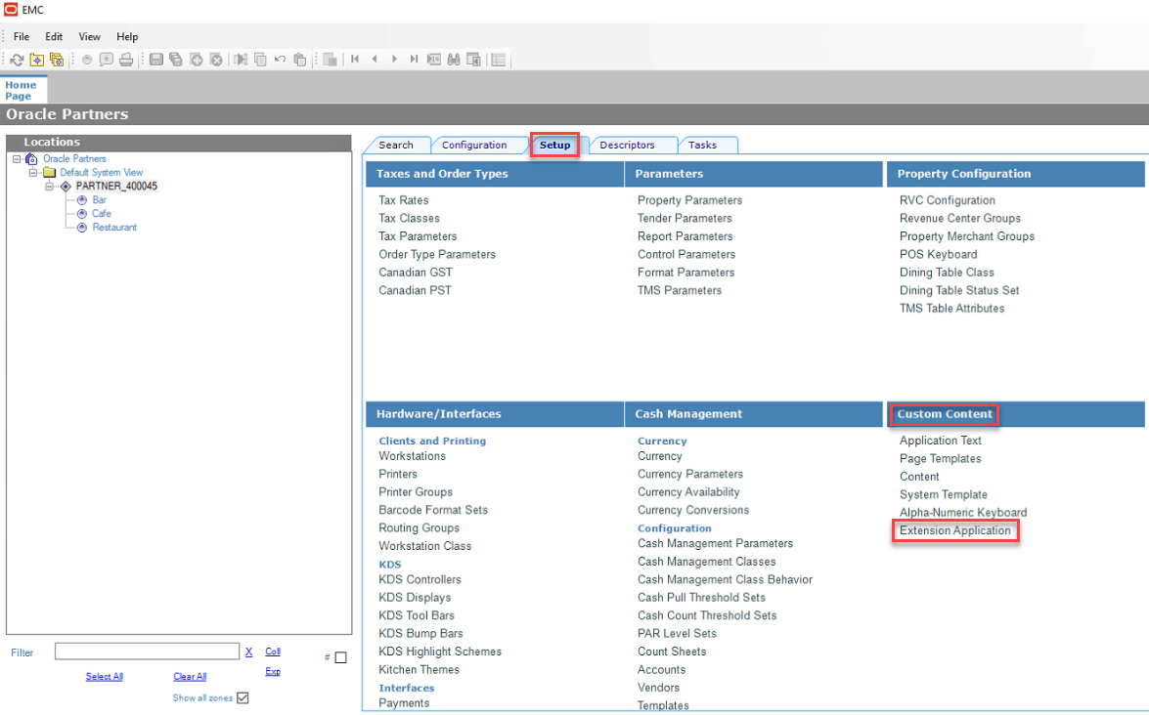Image resolution: width=1149 pixels, height=715 pixels.
Task: Open the home folder toolbar icon
Action: pos(36,60)
